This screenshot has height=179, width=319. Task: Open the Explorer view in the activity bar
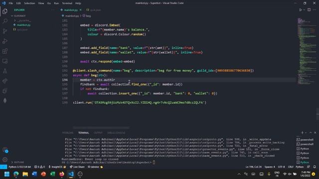point(5,11)
